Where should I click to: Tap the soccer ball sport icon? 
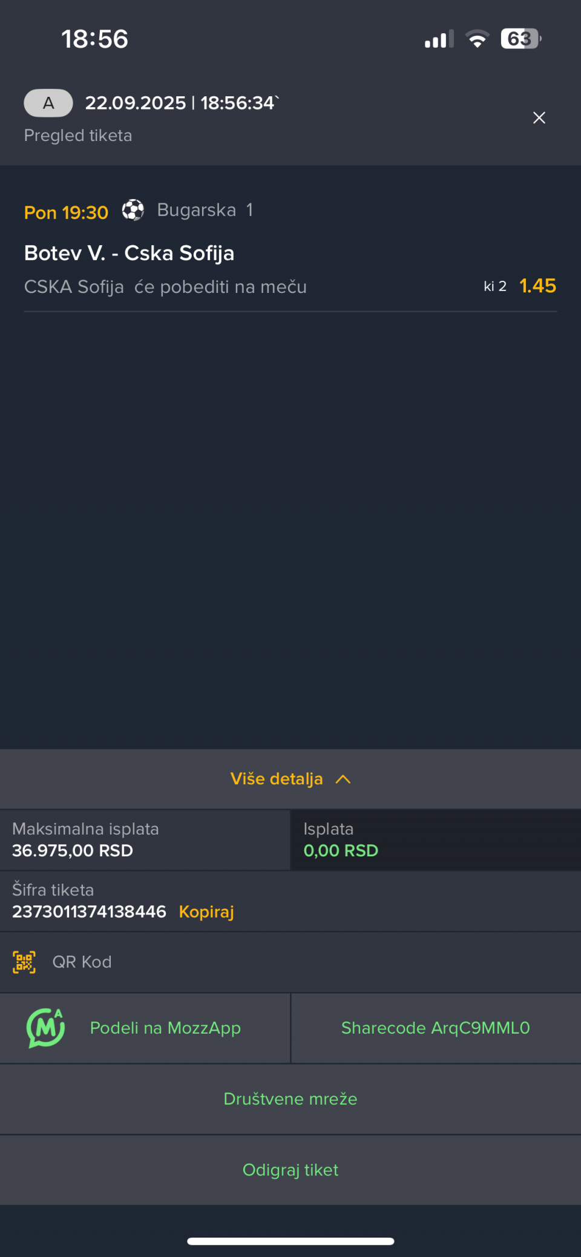tap(133, 210)
